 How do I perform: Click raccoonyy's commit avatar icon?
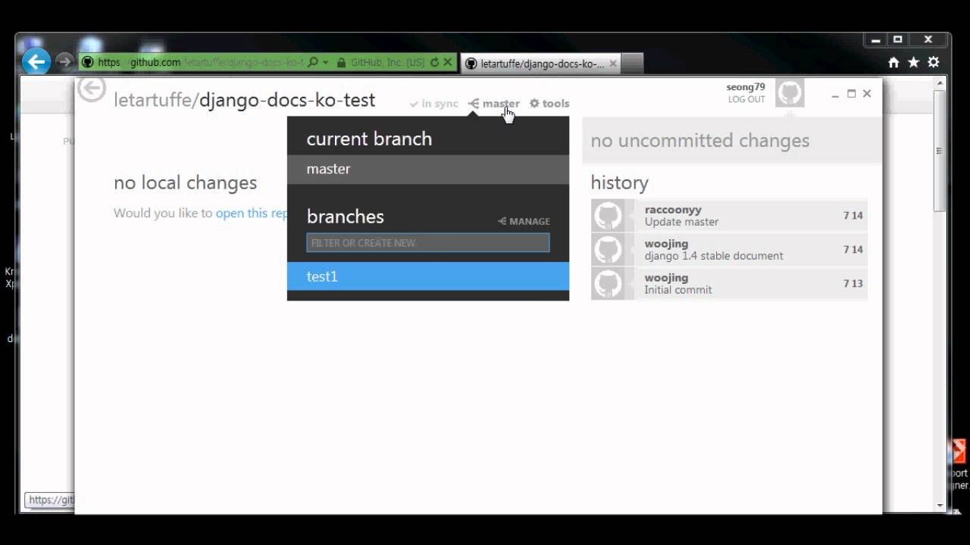[x=608, y=215]
